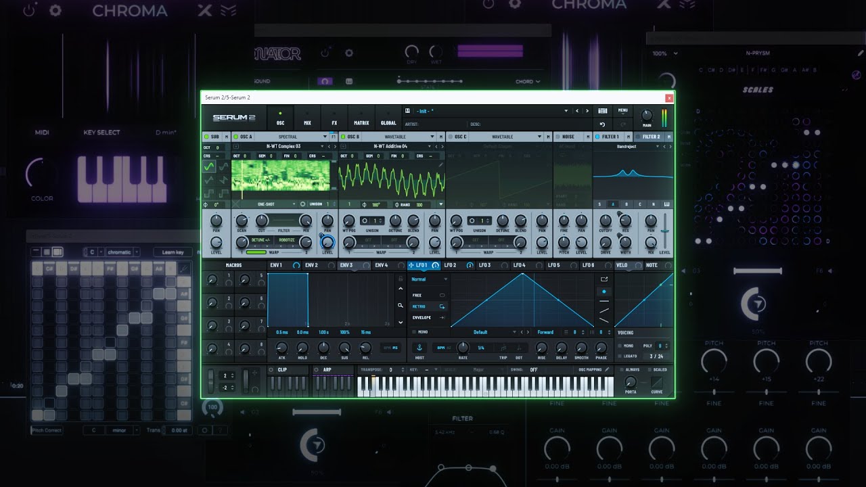Viewport: 866px width, 487px height.
Task: Click envelope scroll up chevron
Action: [x=401, y=289]
